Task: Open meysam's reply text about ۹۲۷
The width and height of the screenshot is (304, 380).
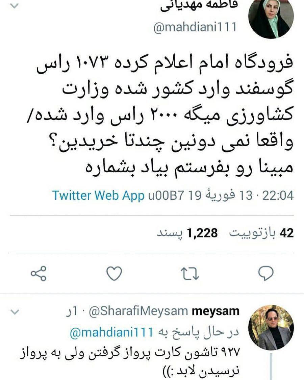Action: tap(130, 361)
